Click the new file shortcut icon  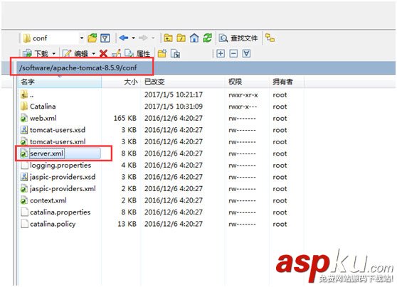(175, 53)
